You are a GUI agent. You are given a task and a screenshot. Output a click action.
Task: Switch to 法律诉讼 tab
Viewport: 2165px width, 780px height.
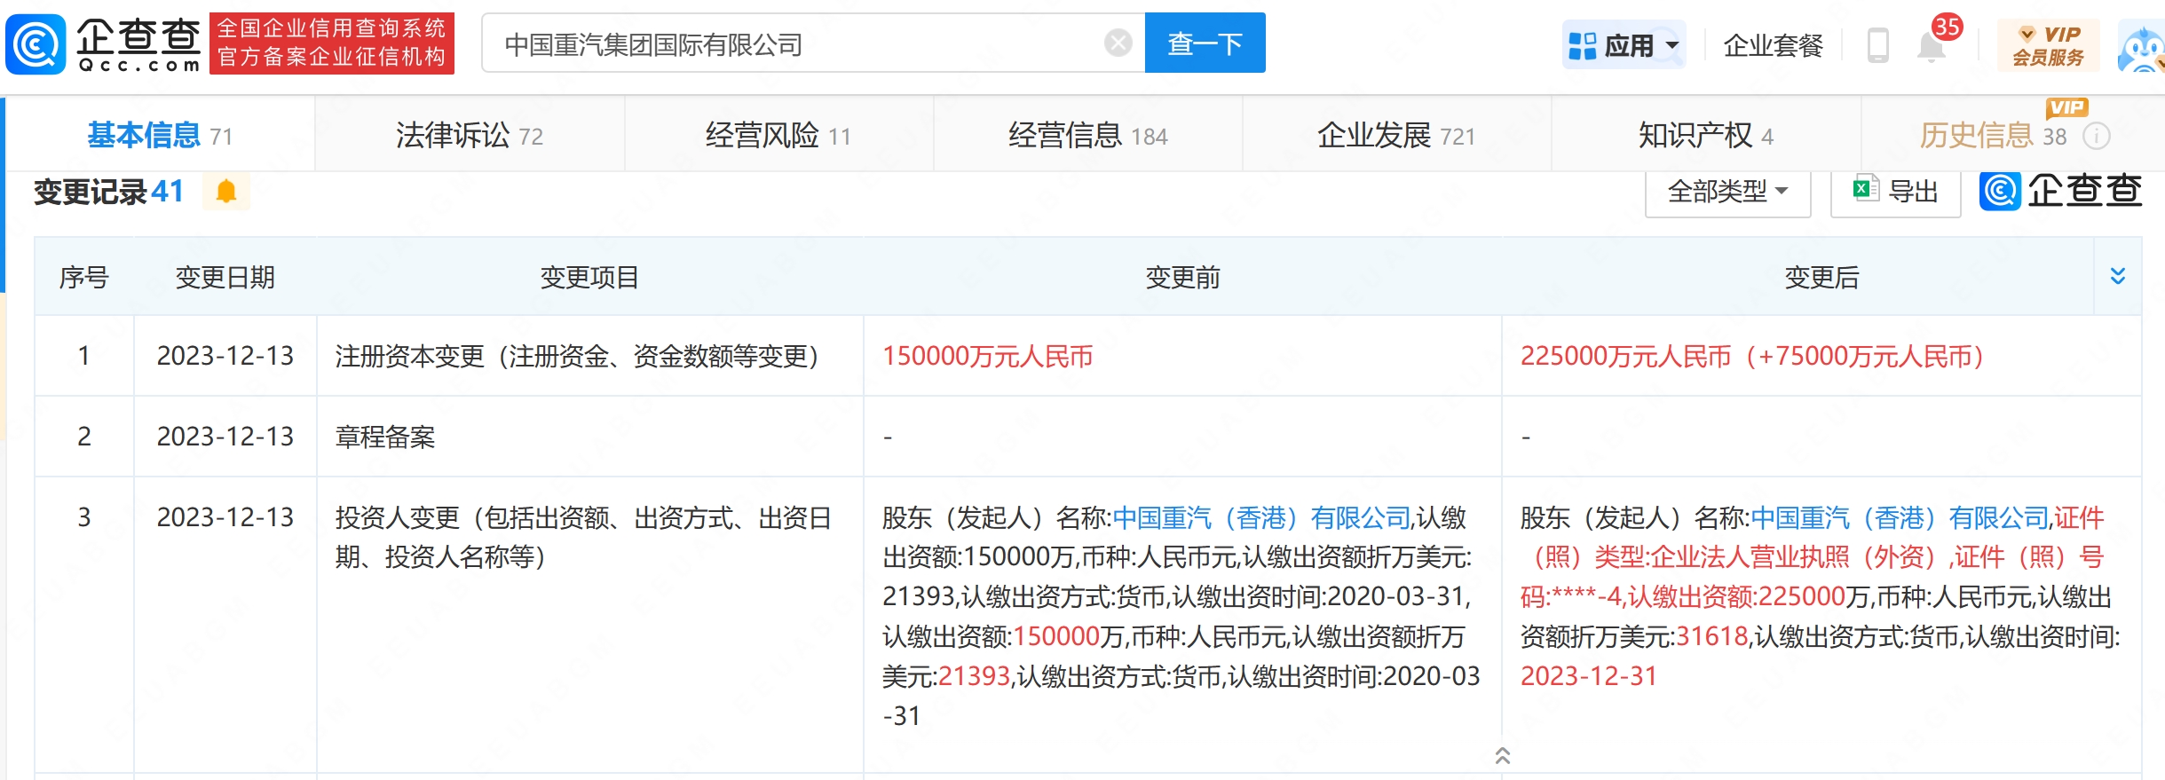click(x=469, y=135)
